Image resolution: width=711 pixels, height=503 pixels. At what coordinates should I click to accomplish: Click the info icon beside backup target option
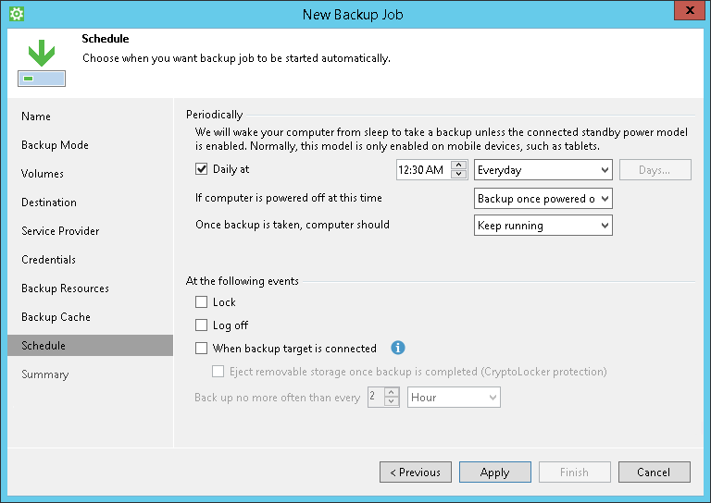(x=398, y=348)
